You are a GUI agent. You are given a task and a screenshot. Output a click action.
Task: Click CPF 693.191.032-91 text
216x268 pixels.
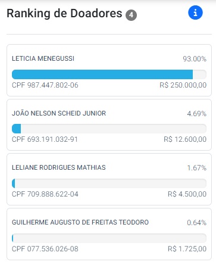[x=45, y=139]
